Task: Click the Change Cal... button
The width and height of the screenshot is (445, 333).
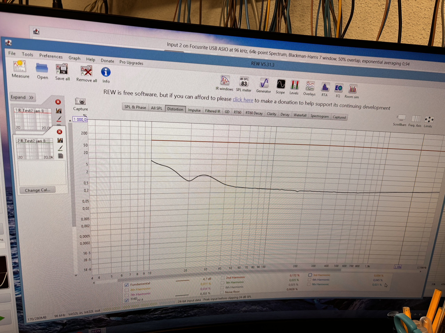Action: point(38,190)
